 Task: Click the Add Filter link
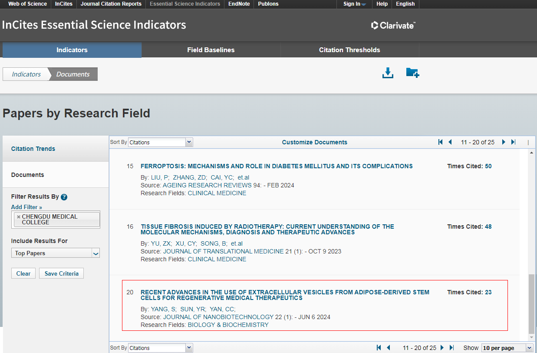[26, 207]
